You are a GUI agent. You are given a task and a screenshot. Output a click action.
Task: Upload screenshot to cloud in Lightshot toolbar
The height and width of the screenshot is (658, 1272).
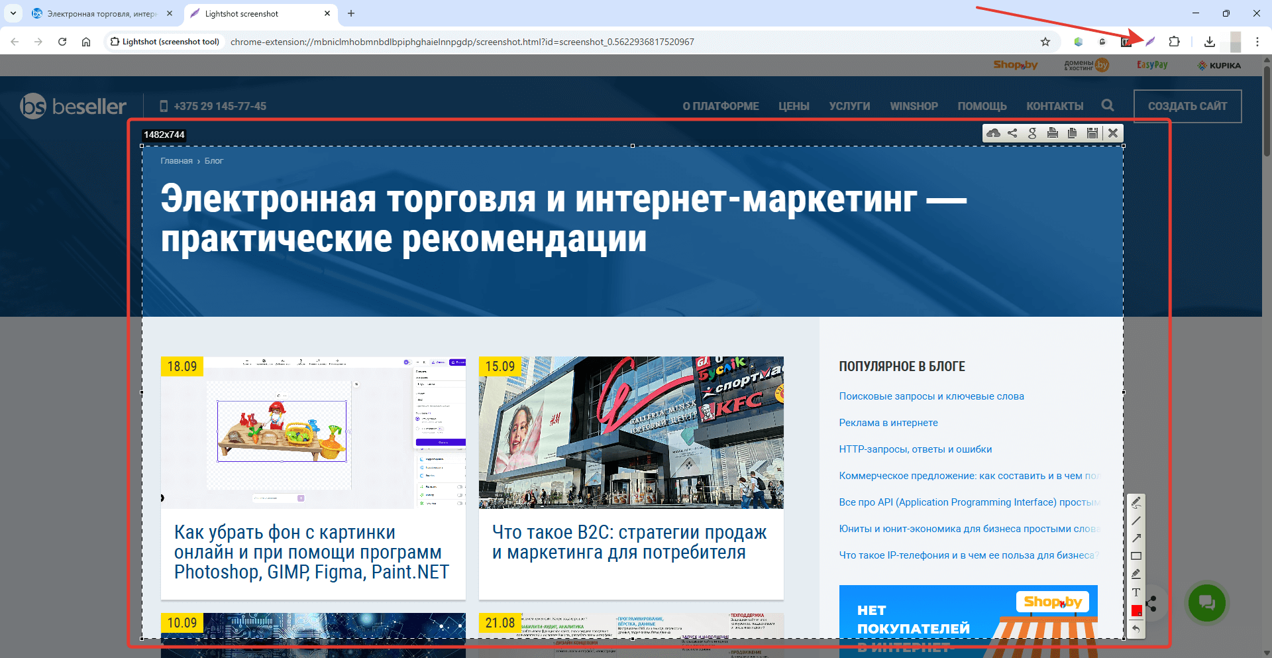pyautogui.click(x=993, y=133)
